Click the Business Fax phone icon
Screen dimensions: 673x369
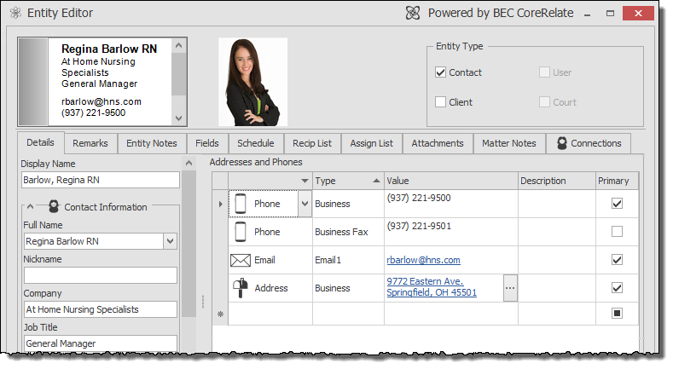coord(241,232)
